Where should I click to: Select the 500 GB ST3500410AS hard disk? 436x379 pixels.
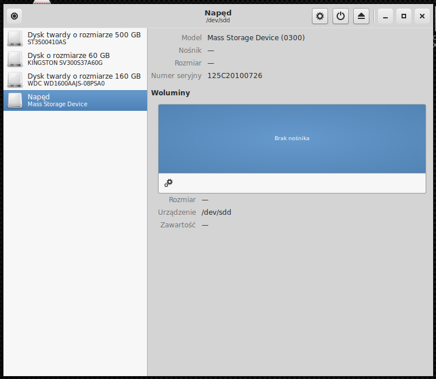tap(75, 38)
